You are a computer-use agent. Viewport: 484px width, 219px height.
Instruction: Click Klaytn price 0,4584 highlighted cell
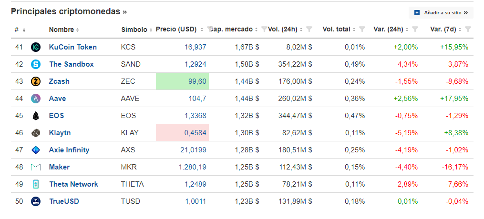coord(183,133)
